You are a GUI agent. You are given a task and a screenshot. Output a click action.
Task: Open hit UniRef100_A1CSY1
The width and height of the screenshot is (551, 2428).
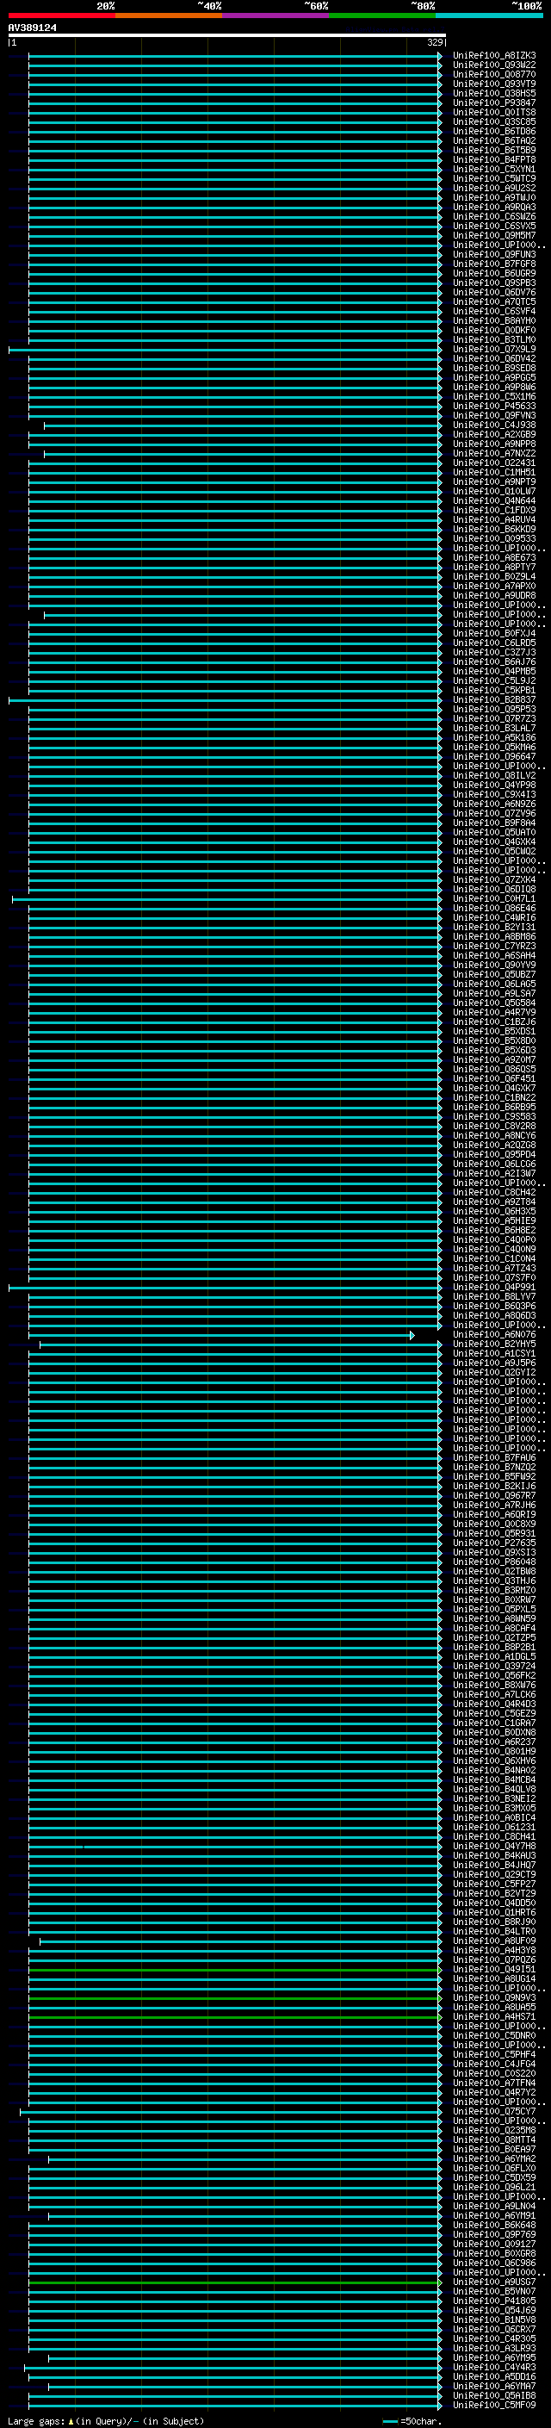(493, 1353)
